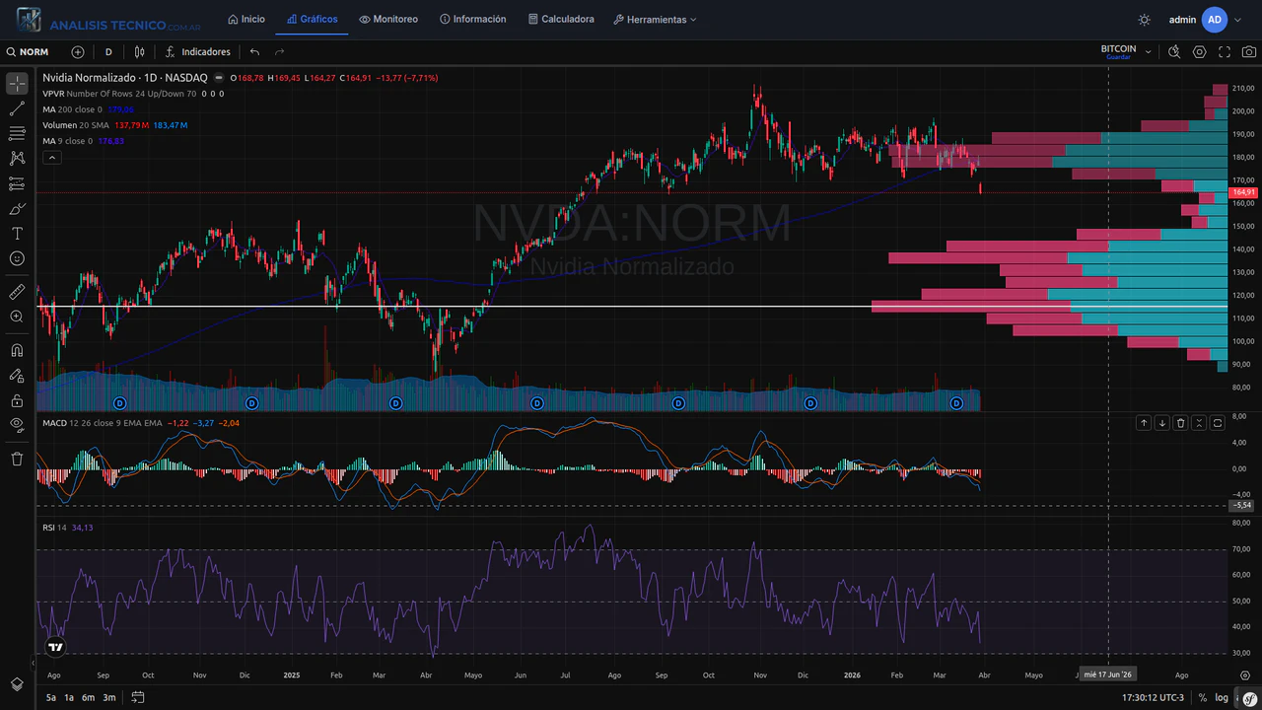
Task: Open the chart patterns tool
Action: (x=17, y=158)
